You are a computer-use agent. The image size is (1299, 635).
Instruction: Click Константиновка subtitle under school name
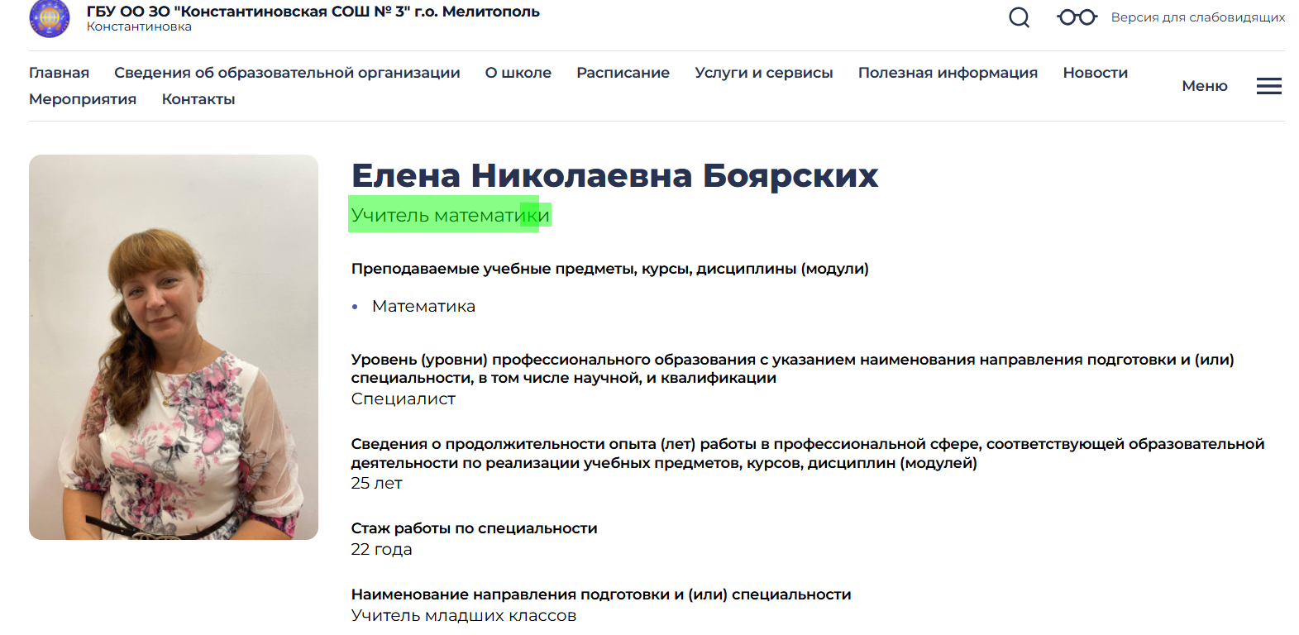(139, 26)
